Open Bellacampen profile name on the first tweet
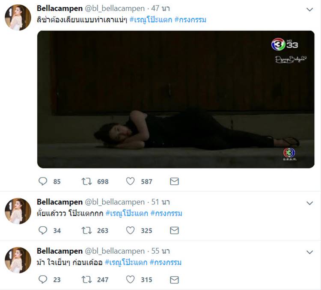321x290 pixels. [60, 9]
